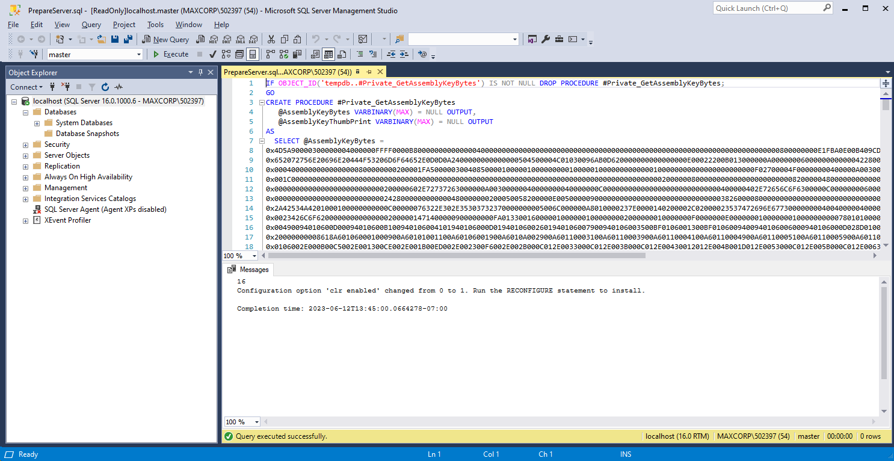The width and height of the screenshot is (894, 461).
Task: Refresh the Object Explorer
Action: point(105,87)
